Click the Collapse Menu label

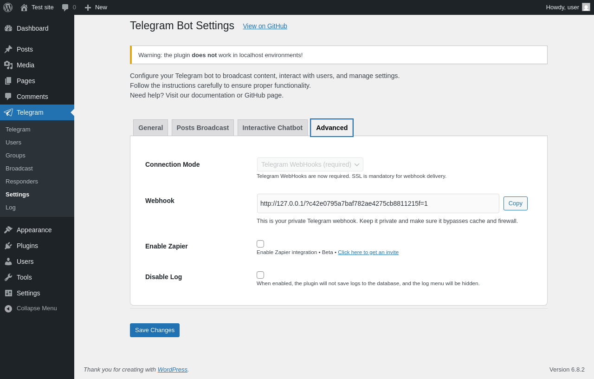click(x=37, y=308)
